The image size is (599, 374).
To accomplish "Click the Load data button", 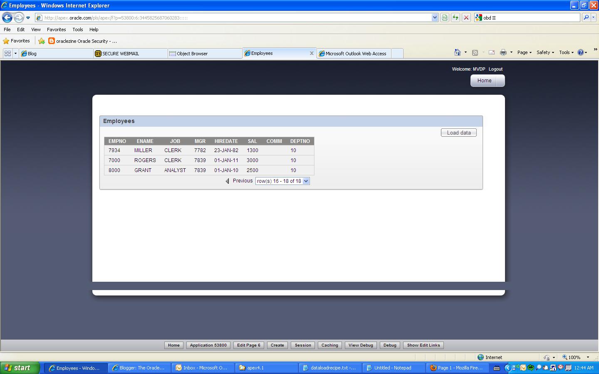I will tap(458, 132).
